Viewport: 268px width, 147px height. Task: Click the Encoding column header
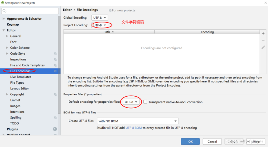207,32
